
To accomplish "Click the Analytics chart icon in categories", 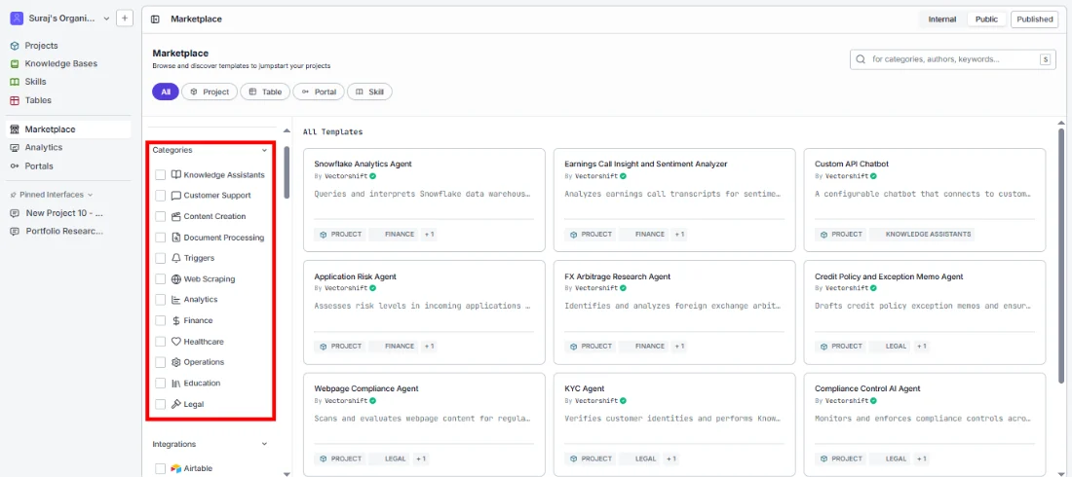I will point(175,300).
